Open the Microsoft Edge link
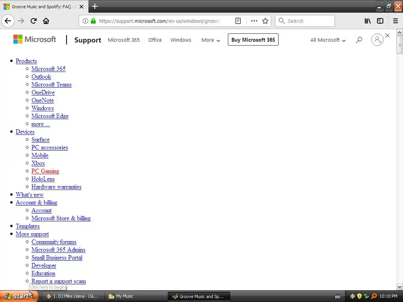The width and height of the screenshot is (403, 302). 50,116
